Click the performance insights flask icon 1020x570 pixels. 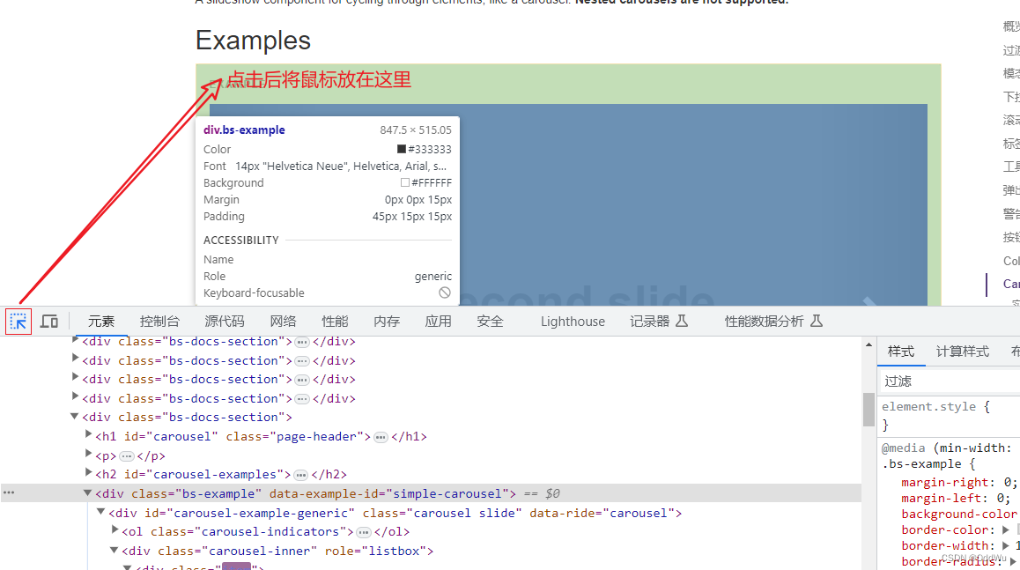pos(816,321)
